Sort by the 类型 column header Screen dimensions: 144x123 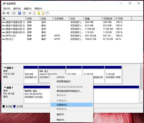47,19
